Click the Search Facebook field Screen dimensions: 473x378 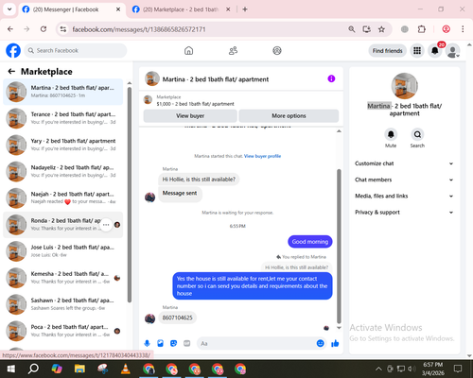point(76,50)
